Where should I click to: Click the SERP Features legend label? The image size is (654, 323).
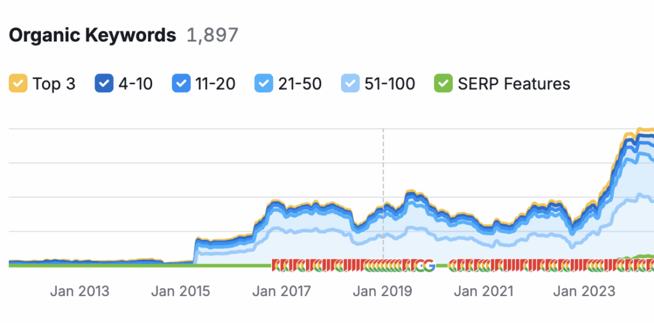click(514, 84)
